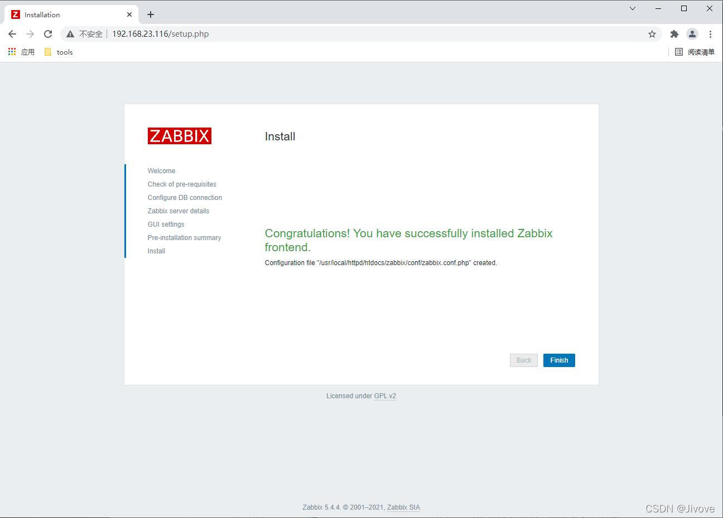Open a new tab with plus button
Viewport: 723px width, 518px height.
coord(151,14)
